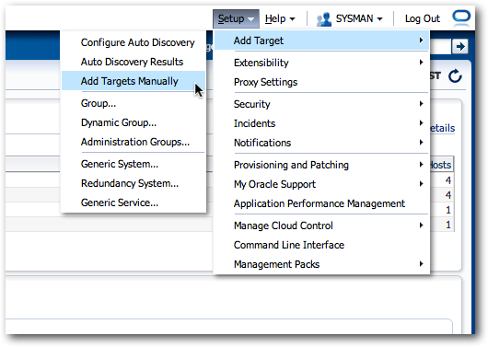Screen dimensions: 488x347
Task: Select Auto Discovery Results
Action: pos(134,62)
